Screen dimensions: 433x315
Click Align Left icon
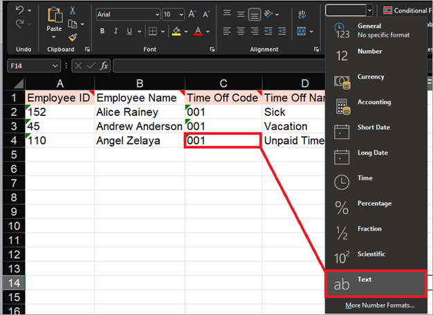(227, 31)
